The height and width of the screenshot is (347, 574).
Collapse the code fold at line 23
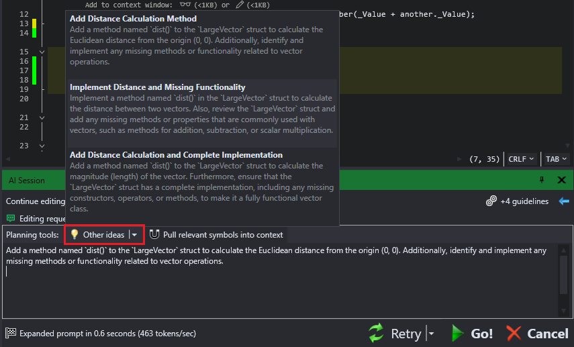42,146
